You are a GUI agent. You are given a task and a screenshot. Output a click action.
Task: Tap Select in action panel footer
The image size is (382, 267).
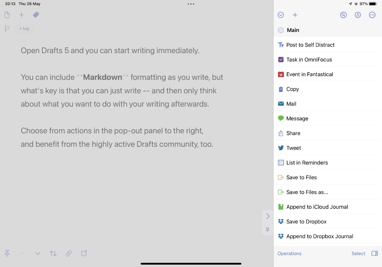click(x=358, y=253)
